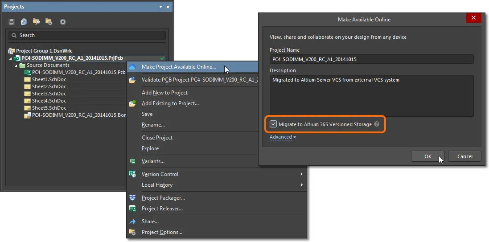Choose Project Releaser
This screenshot has width=489, height=242.
(162, 208)
